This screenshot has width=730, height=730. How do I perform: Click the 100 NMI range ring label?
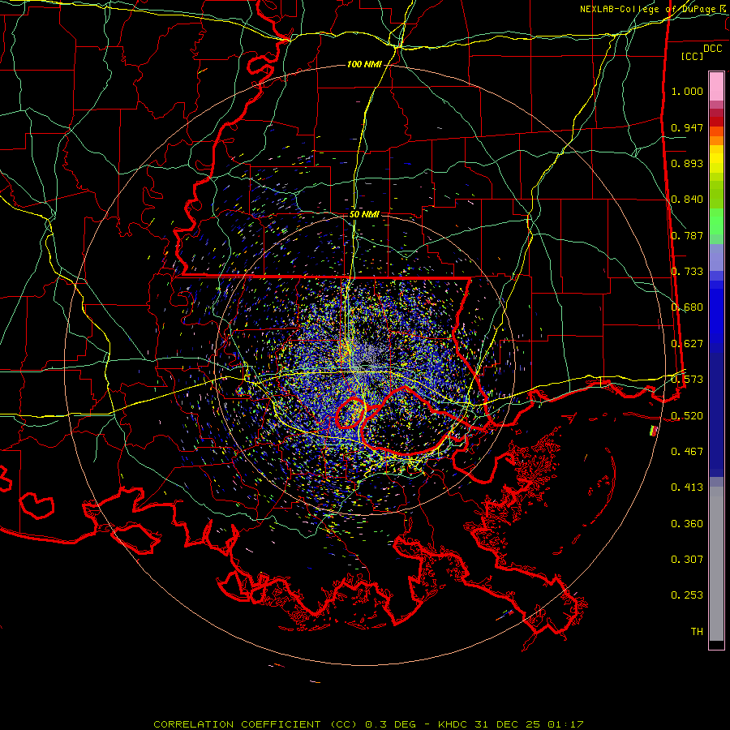pos(364,64)
